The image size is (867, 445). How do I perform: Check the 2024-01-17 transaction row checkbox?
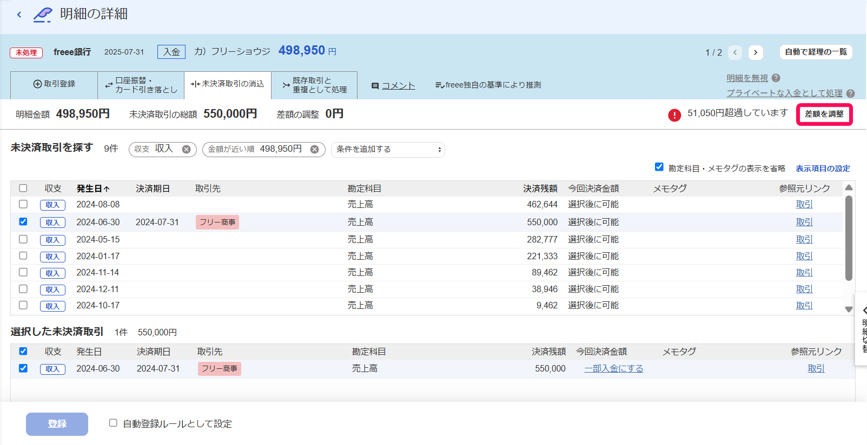23,255
